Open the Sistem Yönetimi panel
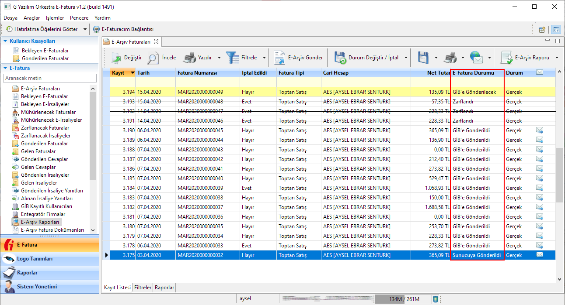Screen dimensions: 565x305 coord(37,287)
